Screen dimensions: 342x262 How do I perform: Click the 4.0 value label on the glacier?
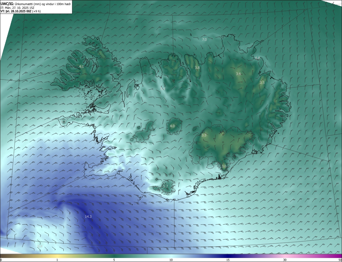point(172,126)
